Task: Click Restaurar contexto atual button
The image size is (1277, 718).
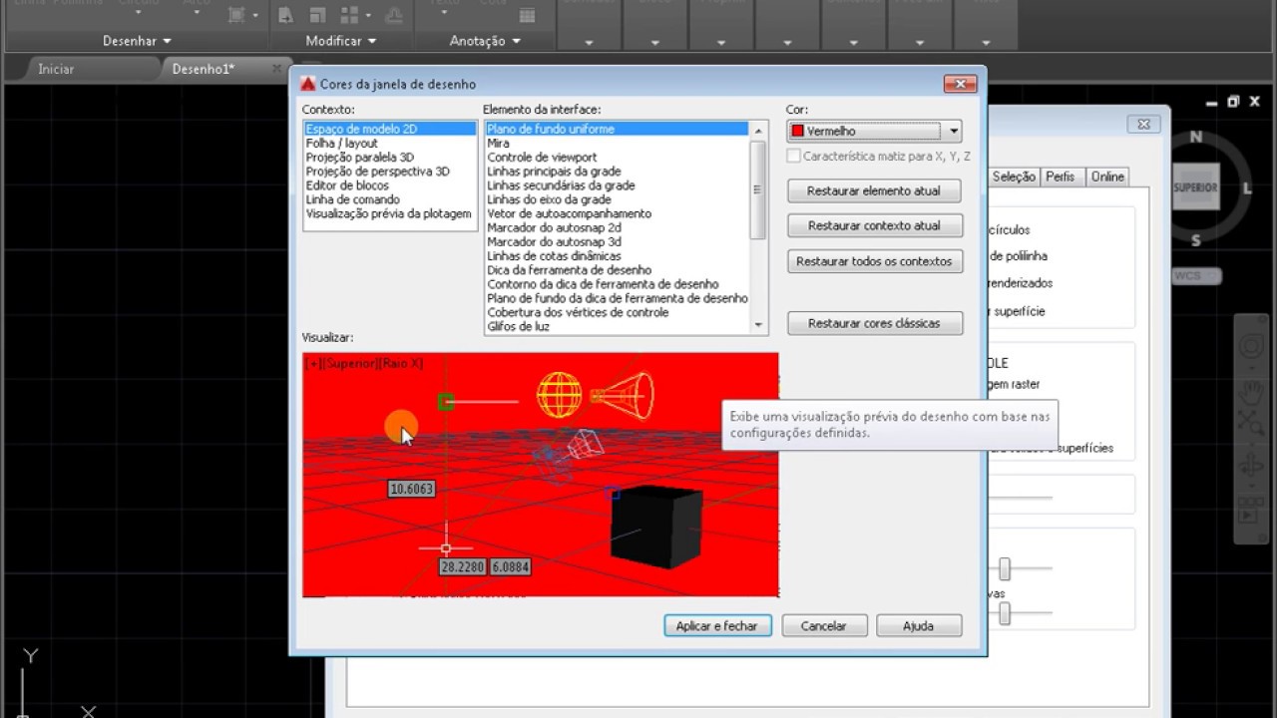Action: click(x=874, y=225)
